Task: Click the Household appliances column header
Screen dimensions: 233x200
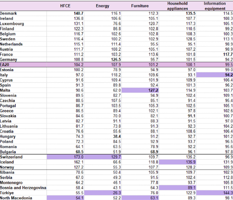Action: click(x=177, y=6)
